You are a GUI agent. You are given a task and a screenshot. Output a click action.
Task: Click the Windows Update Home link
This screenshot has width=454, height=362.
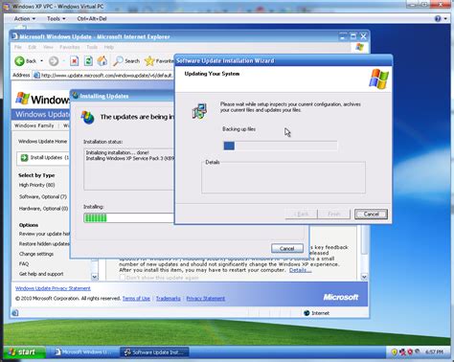43,141
